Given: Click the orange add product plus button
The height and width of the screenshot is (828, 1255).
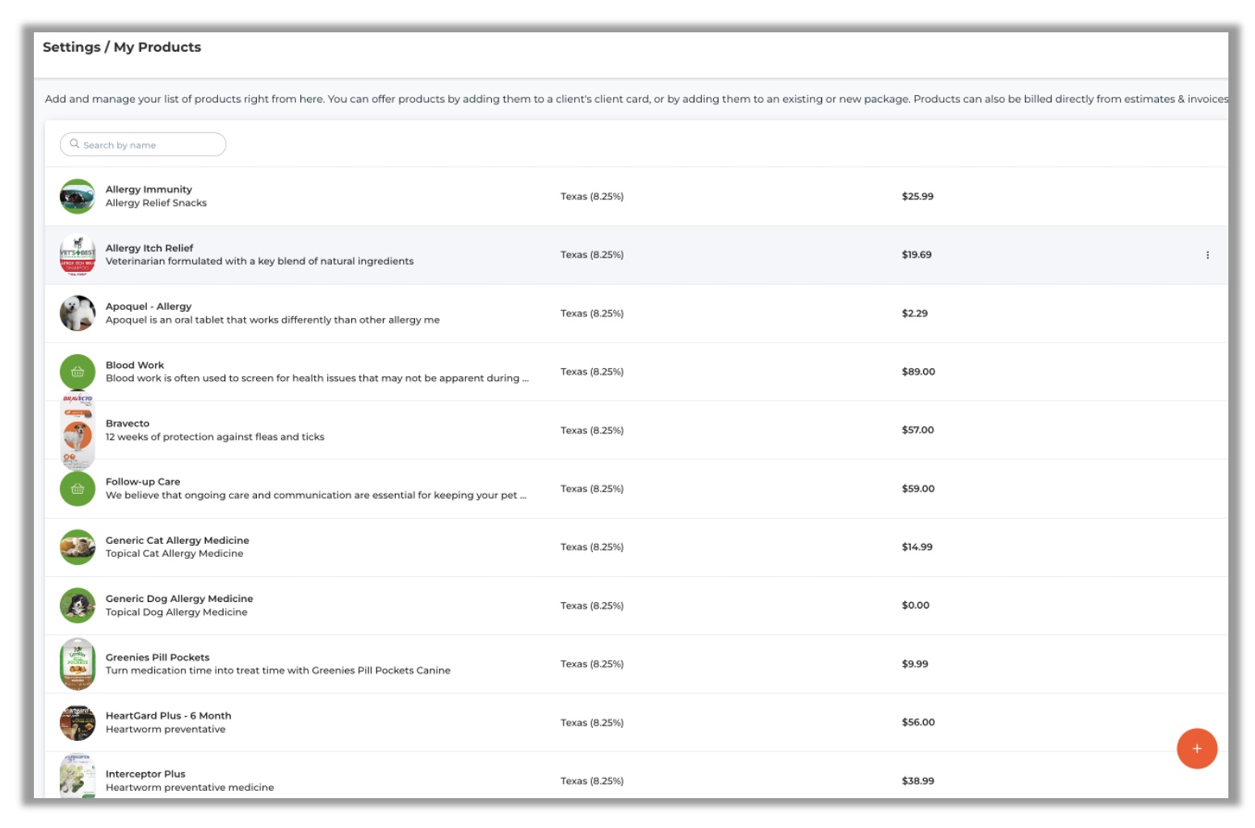Looking at the screenshot, I should 1196,748.
